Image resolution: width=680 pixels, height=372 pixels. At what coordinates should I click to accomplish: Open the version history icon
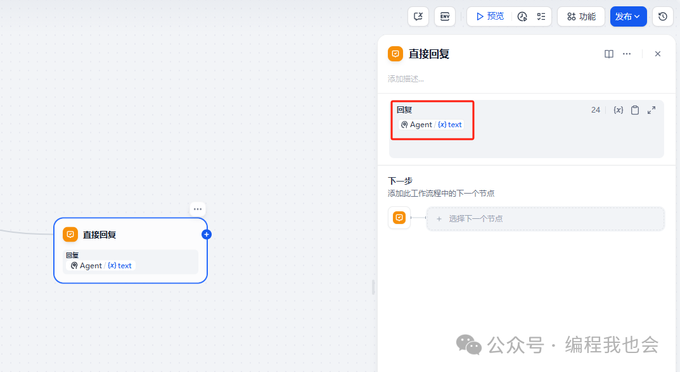pos(663,16)
